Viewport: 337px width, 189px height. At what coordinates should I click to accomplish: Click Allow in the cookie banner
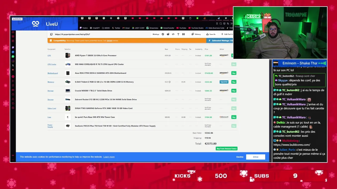[256, 157]
